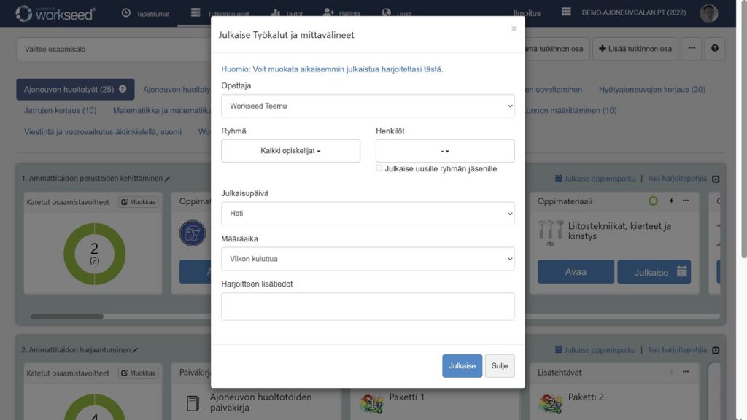Image resolution: width=747 pixels, height=420 pixels.
Task: Click lightning icon on Oppimateriaali card
Action: point(671,201)
